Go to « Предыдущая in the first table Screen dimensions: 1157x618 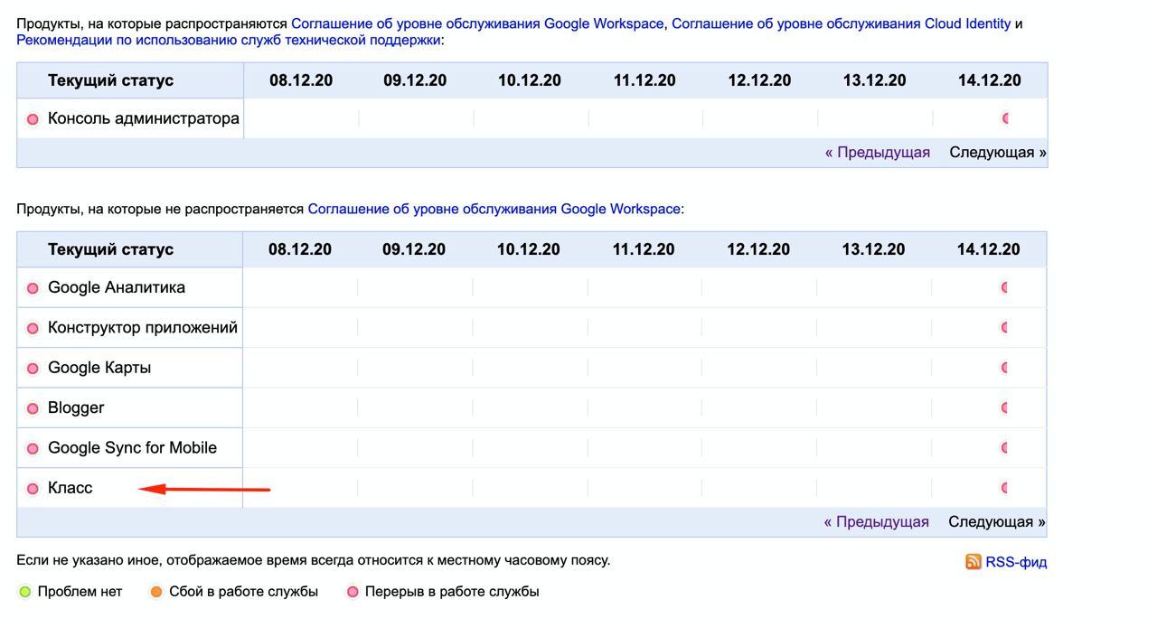click(878, 153)
